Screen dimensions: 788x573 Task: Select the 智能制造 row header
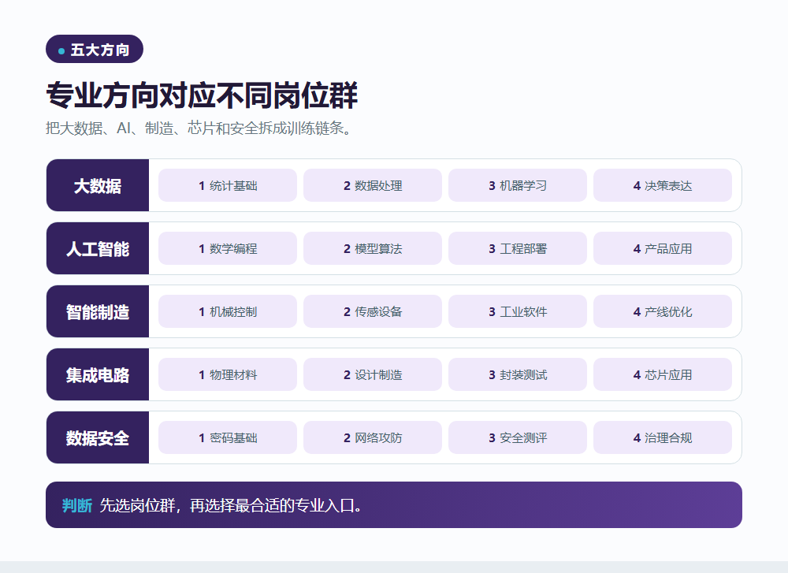(98, 311)
